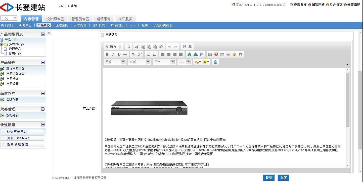Insert a table into editor

click(222, 54)
